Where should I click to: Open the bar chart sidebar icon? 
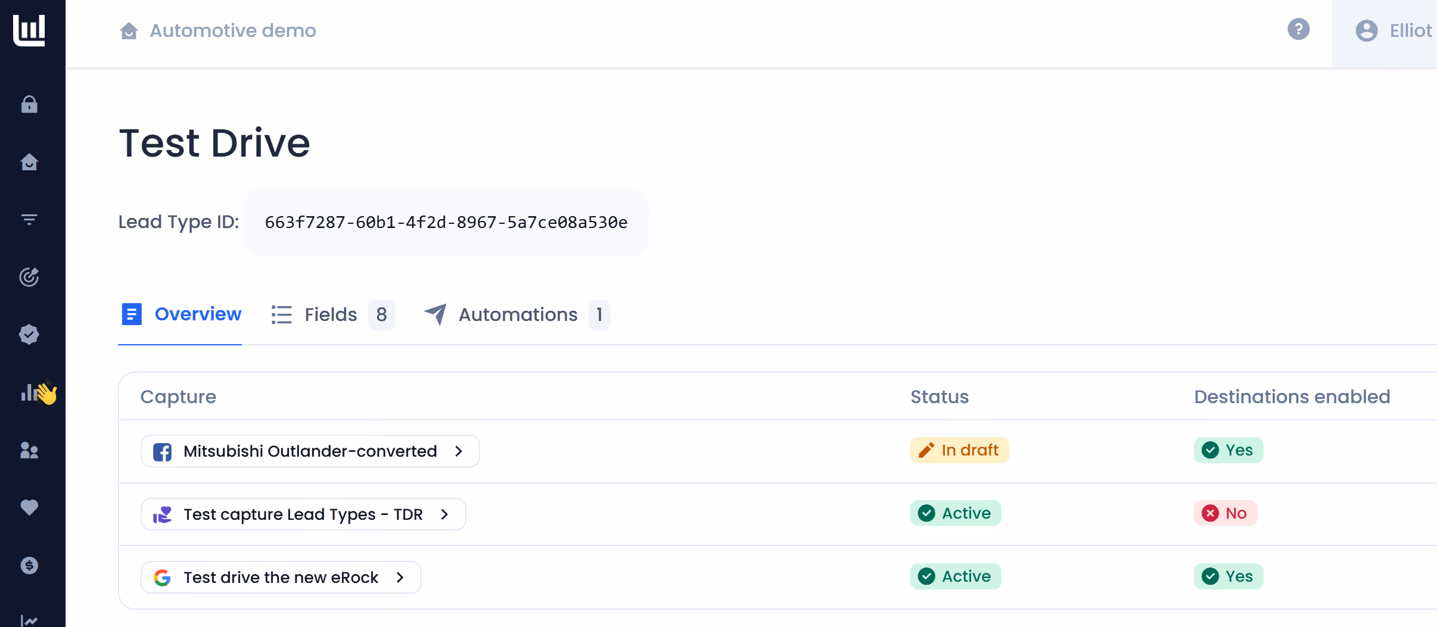29,392
